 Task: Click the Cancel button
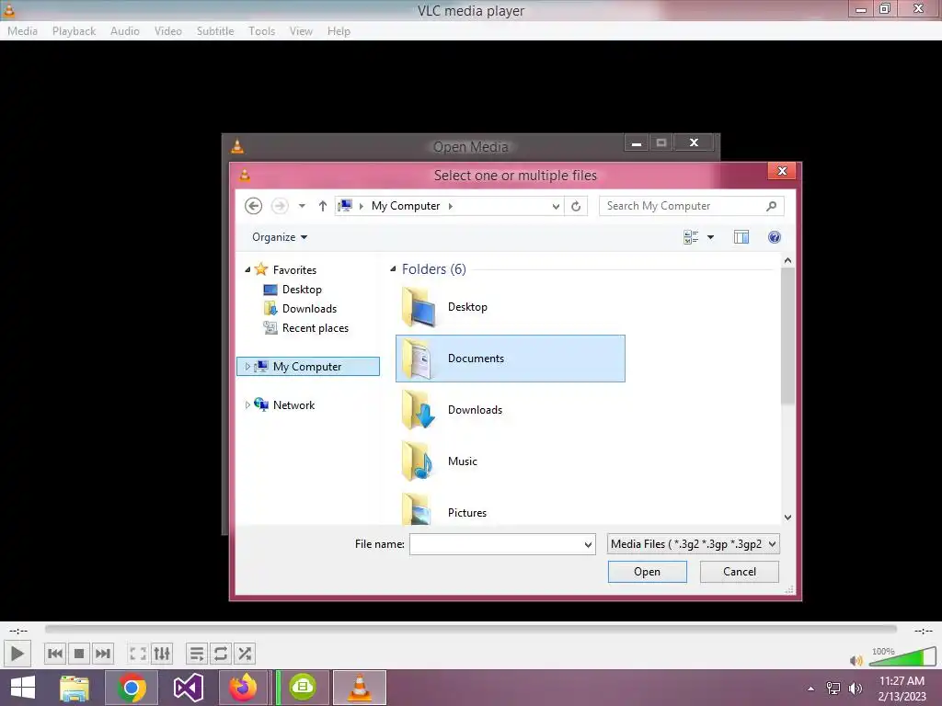[740, 572]
